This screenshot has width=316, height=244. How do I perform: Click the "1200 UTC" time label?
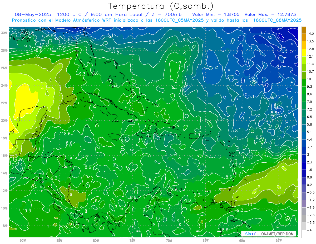coord(69,14)
